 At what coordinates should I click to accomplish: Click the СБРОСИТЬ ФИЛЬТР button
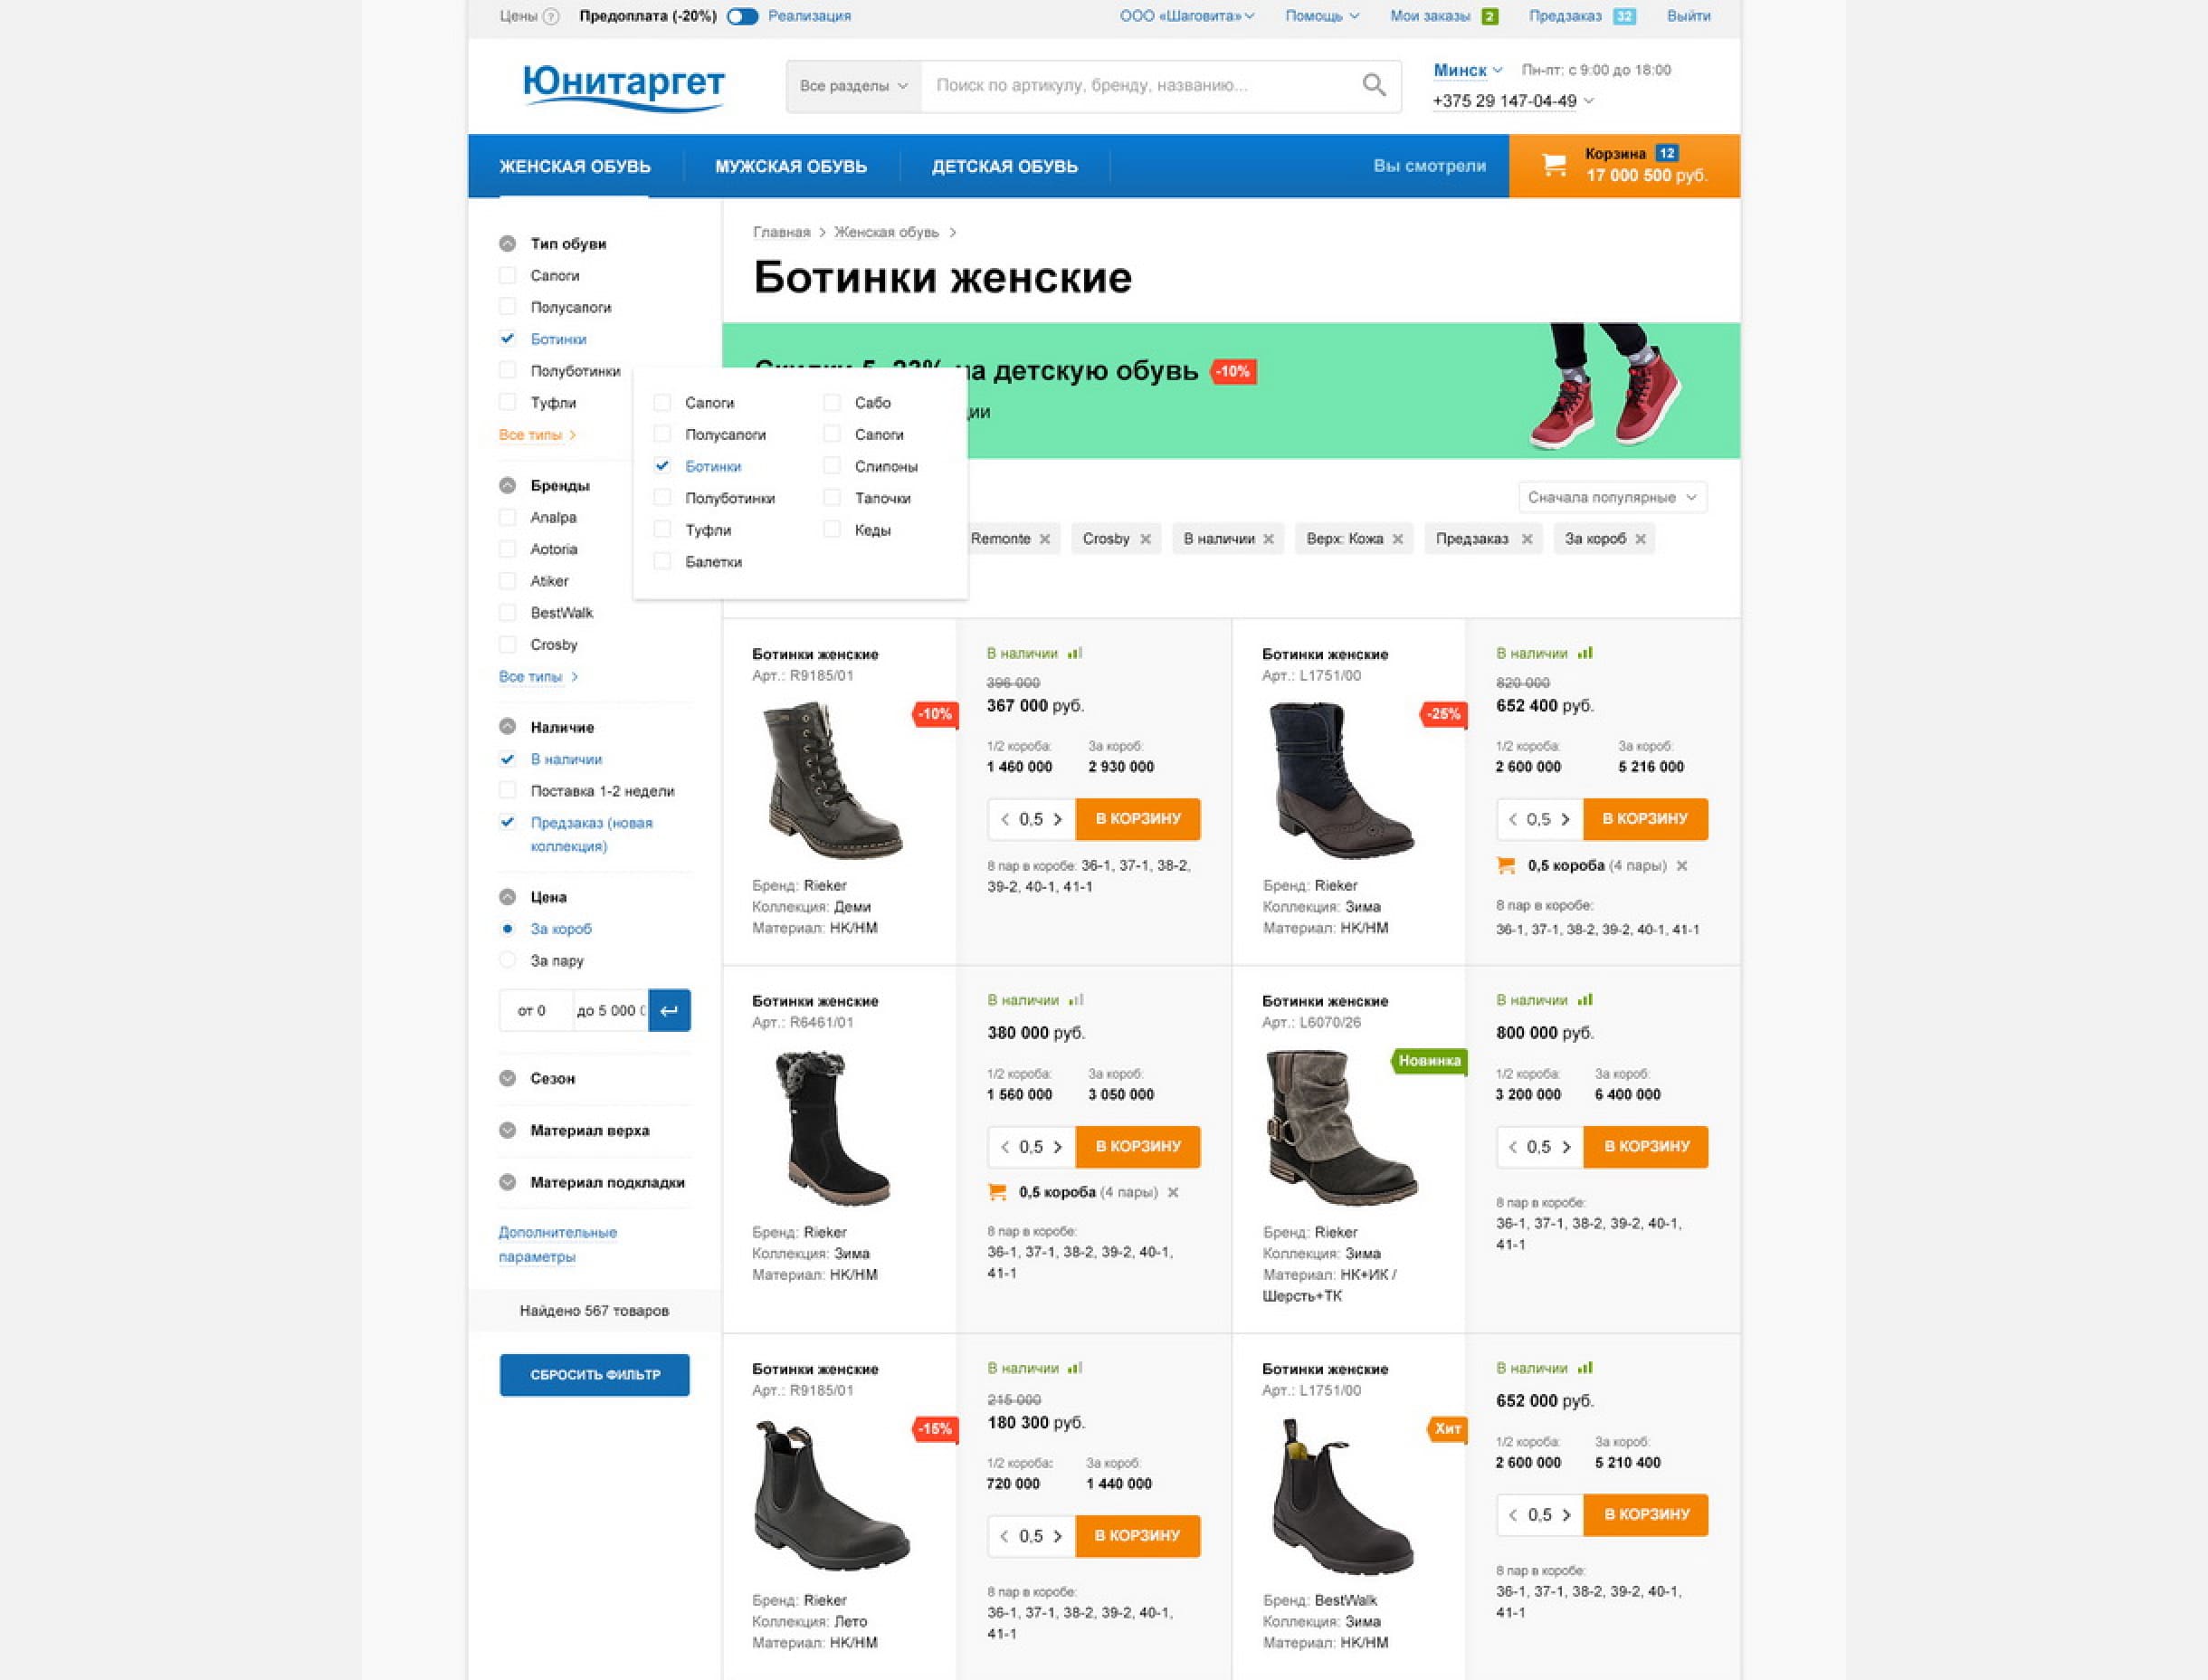coord(595,1375)
